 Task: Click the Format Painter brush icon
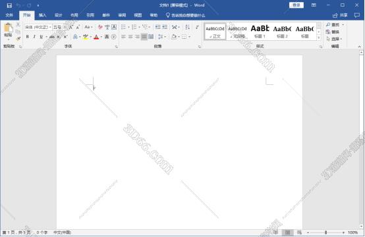pyautogui.click(x=18, y=39)
